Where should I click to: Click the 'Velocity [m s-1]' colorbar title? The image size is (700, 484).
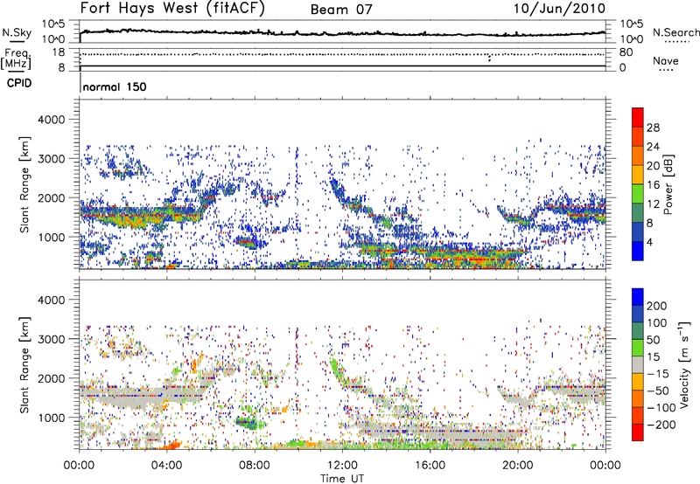pyautogui.click(x=684, y=364)
